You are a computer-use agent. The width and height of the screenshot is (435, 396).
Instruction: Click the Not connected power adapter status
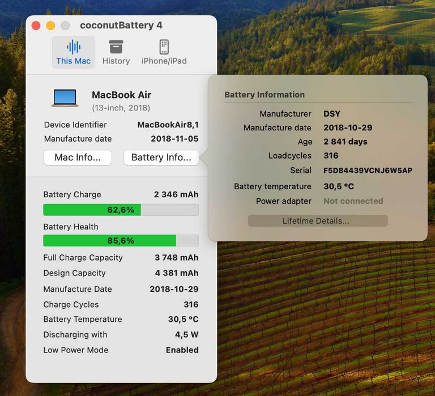[x=353, y=201]
